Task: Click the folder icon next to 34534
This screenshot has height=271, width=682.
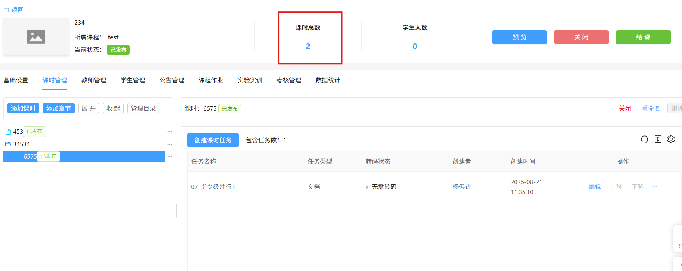Action: click(x=8, y=144)
